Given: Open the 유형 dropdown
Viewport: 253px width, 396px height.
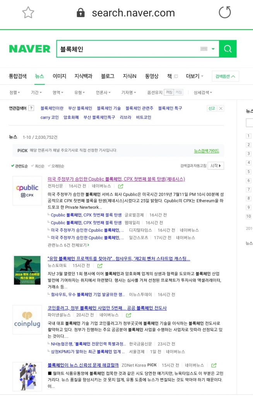Looking at the screenshot, I should pyautogui.click(x=79, y=92).
